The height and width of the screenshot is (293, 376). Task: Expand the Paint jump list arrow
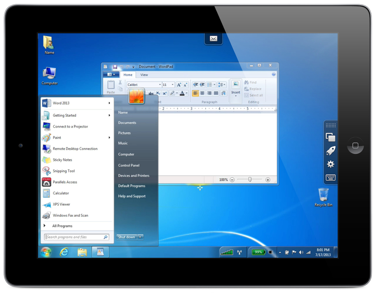click(x=109, y=138)
